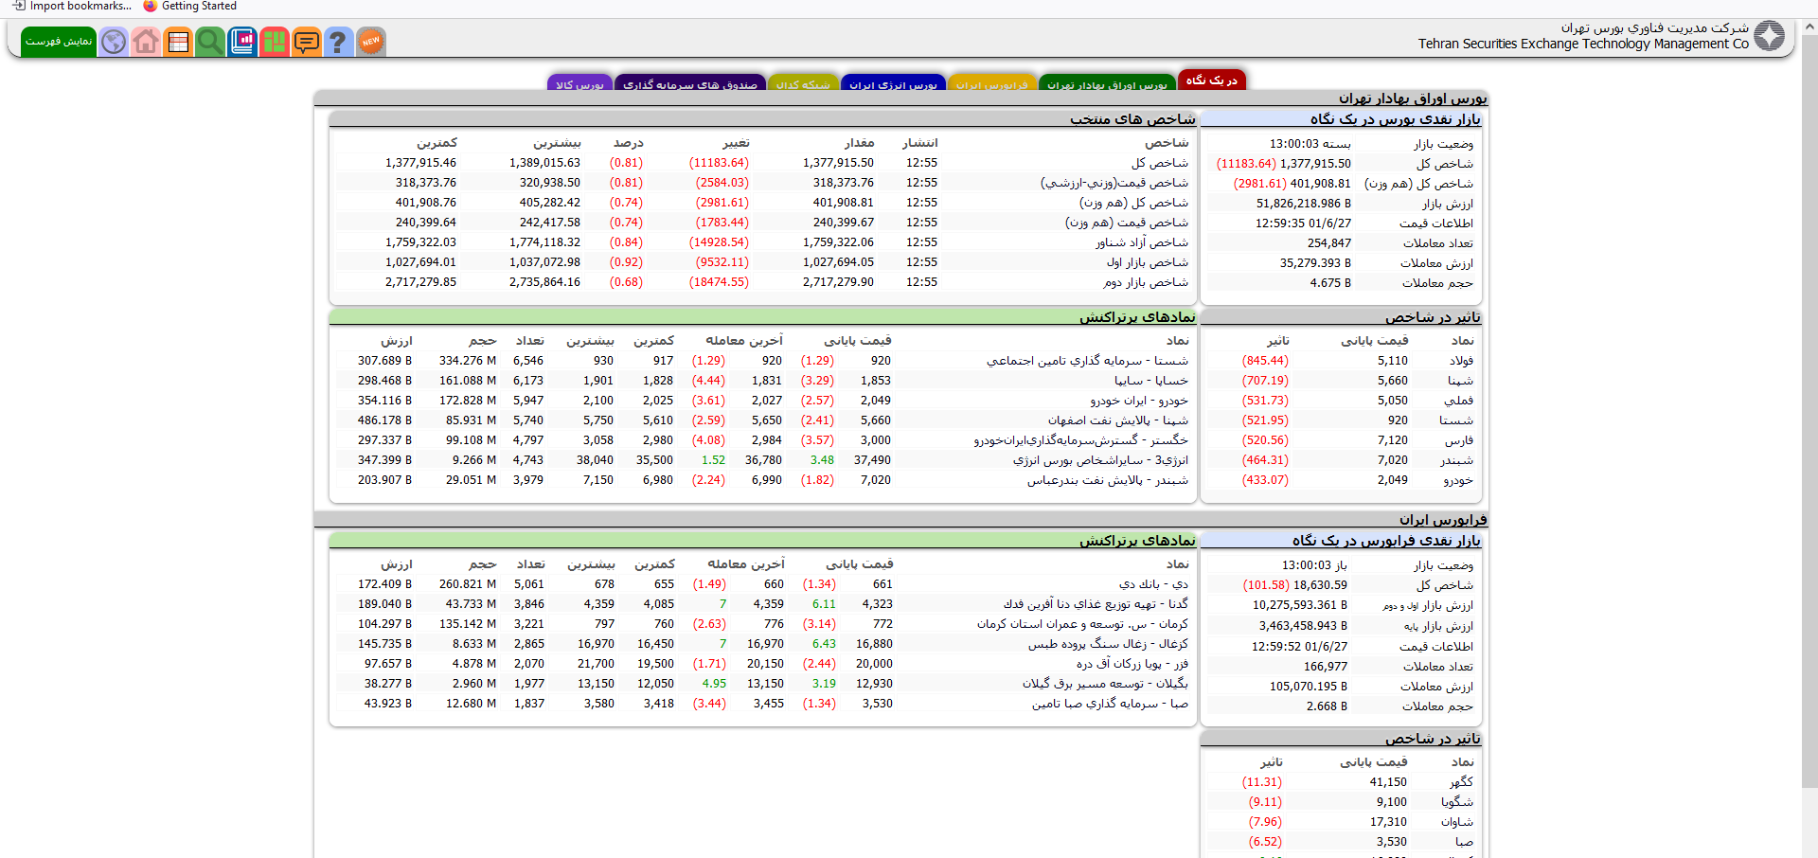Open help with question mark icon

click(338, 42)
